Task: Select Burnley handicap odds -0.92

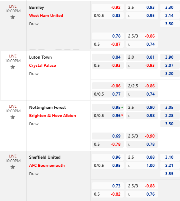Action: pyautogui.click(x=108, y=7)
